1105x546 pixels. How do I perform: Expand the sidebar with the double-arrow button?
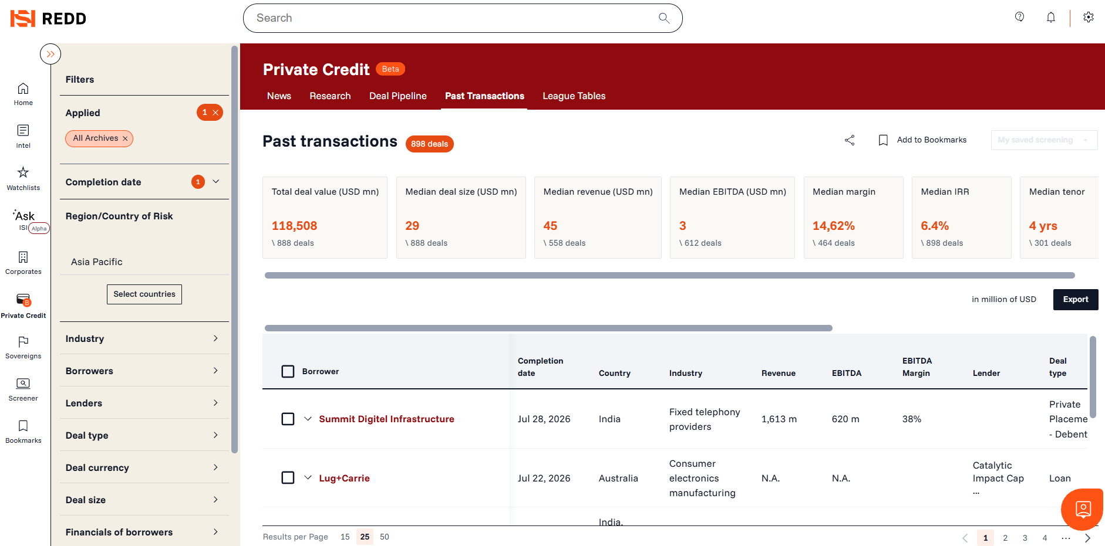coord(50,54)
